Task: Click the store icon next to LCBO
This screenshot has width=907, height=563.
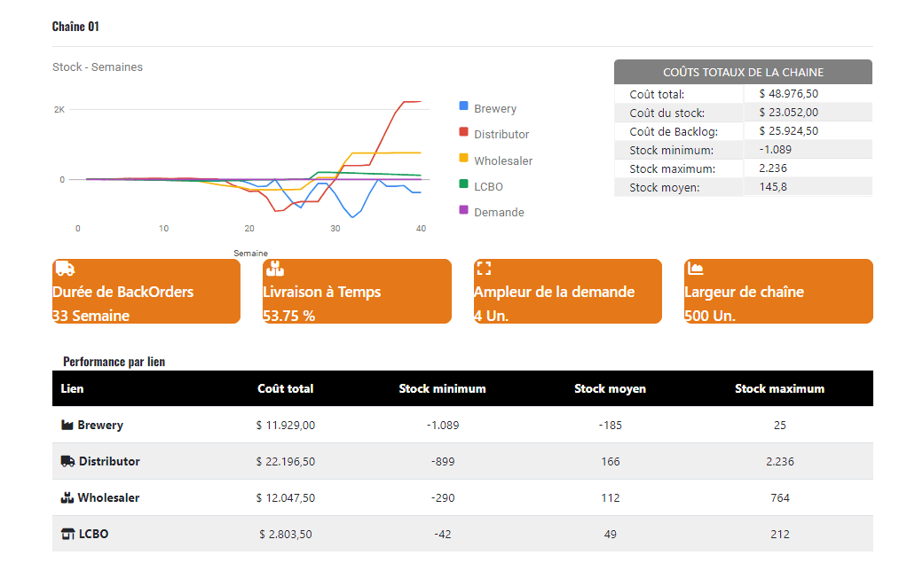Action: (x=67, y=534)
